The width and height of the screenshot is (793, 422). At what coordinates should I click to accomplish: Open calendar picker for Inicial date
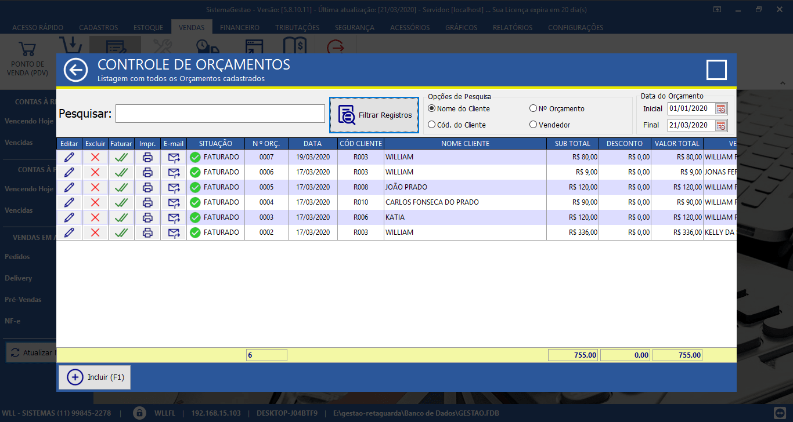pyautogui.click(x=721, y=108)
